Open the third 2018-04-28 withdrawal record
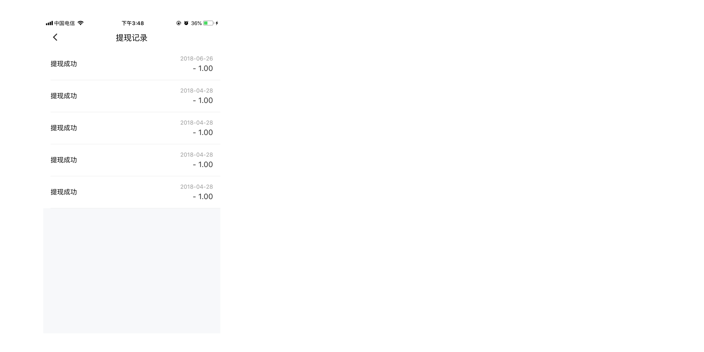Screen dimensions: 704x352 point(132,160)
